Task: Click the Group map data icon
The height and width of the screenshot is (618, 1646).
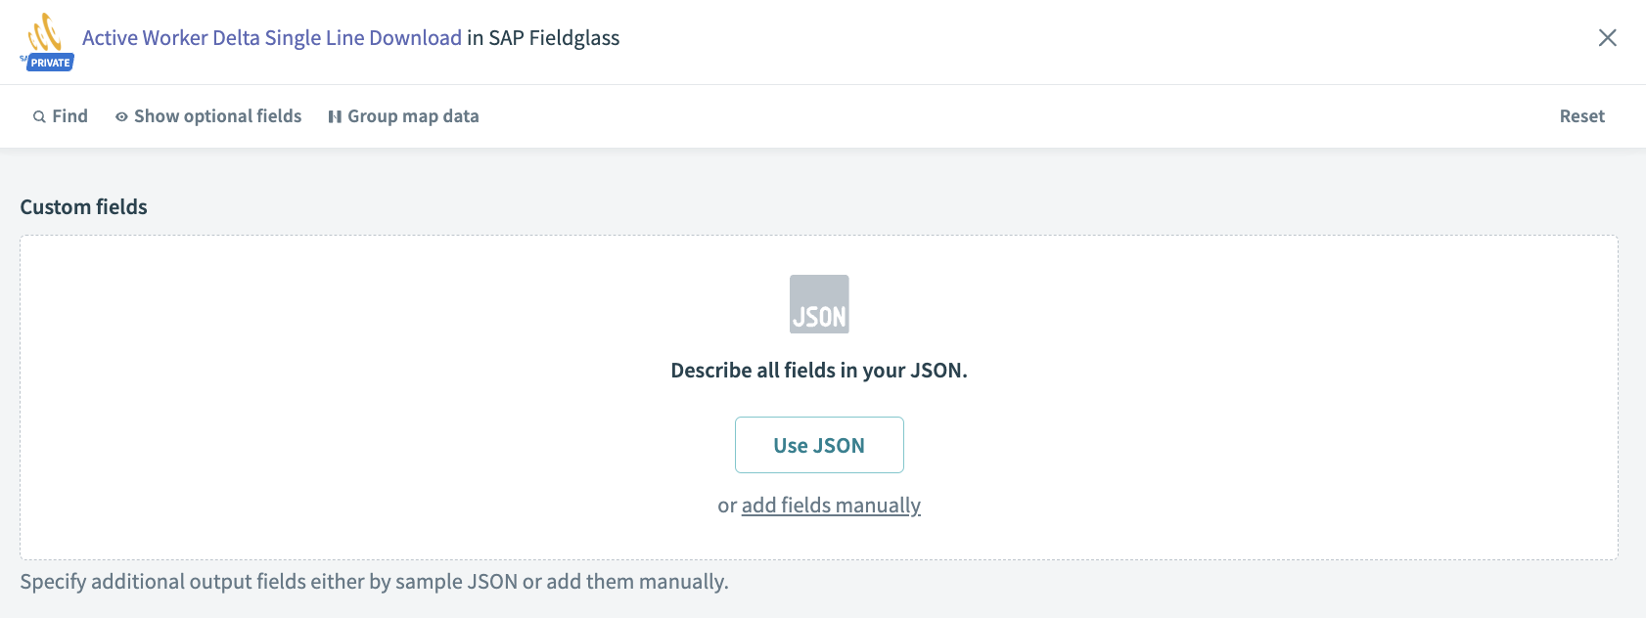Action: [x=335, y=116]
